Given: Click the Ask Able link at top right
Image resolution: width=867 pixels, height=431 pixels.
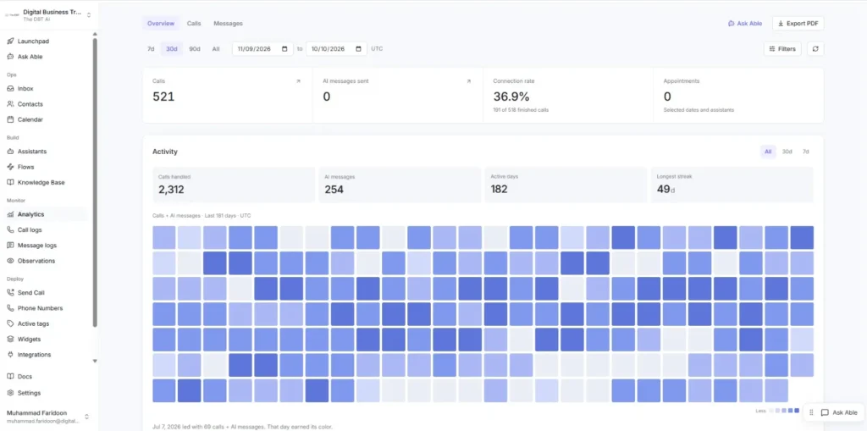Looking at the screenshot, I should 745,23.
